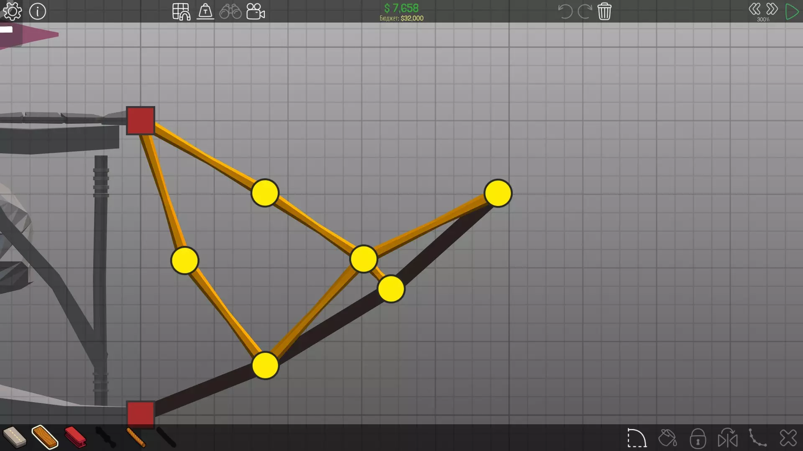Decrease simulation speed with double-left arrows
This screenshot has height=451, width=803.
754,9
